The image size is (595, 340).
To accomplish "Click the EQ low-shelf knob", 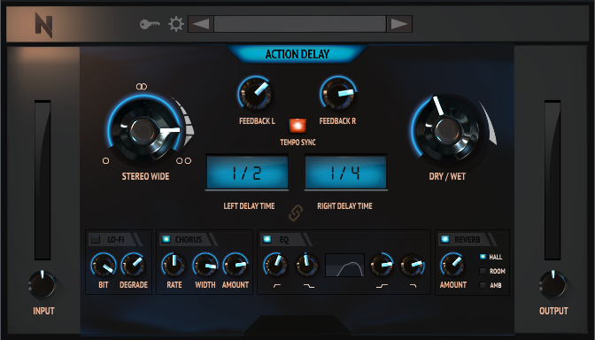I will click(x=307, y=265).
